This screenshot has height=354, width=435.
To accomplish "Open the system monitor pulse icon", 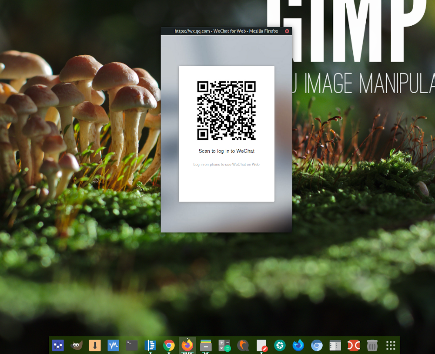I will (x=113, y=345).
